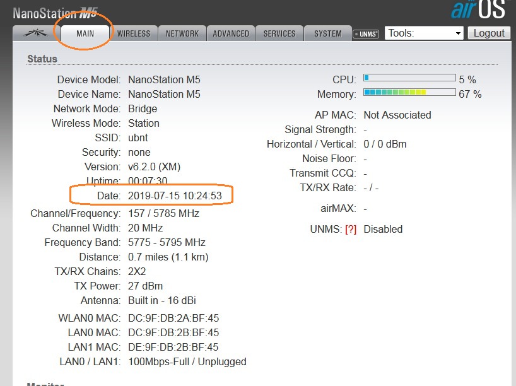Click the Logout button

489,33
